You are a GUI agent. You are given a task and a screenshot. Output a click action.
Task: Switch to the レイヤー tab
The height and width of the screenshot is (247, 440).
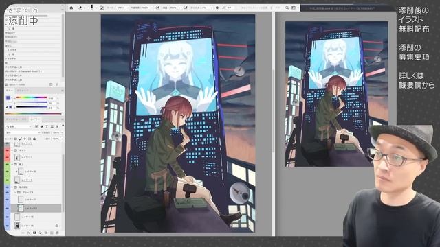[x=36, y=119]
